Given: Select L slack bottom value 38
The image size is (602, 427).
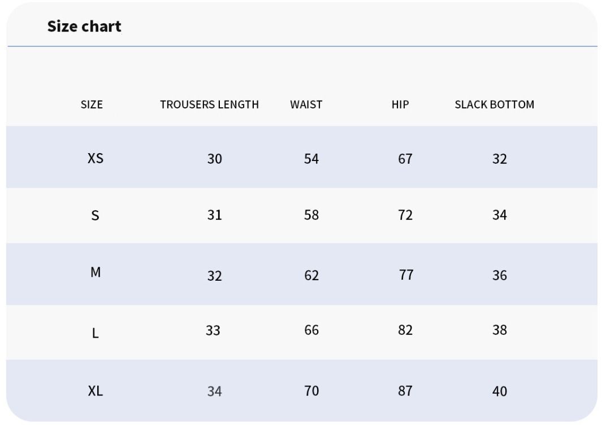Looking at the screenshot, I should pyautogui.click(x=500, y=330).
